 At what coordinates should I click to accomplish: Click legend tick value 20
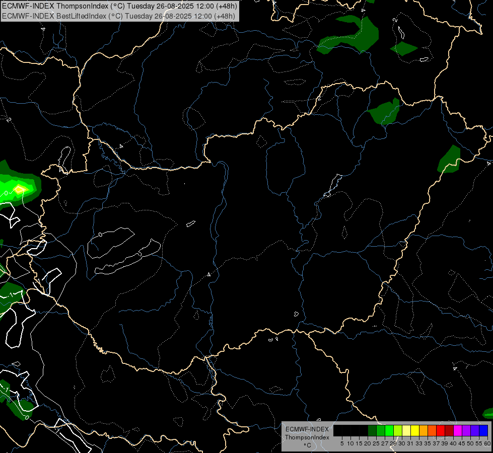368,443
